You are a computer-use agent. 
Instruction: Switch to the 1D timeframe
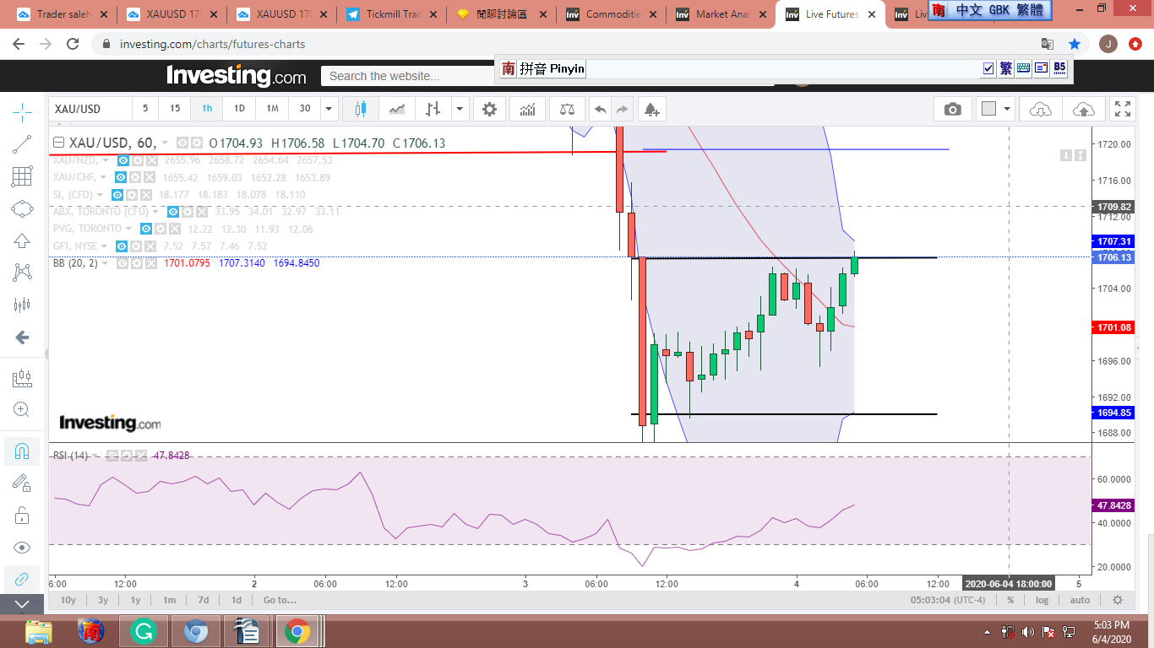[x=239, y=109]
